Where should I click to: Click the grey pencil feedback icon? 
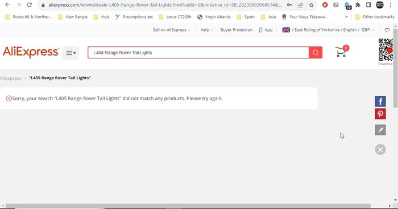pyautogui.click(x=380, y=130)
